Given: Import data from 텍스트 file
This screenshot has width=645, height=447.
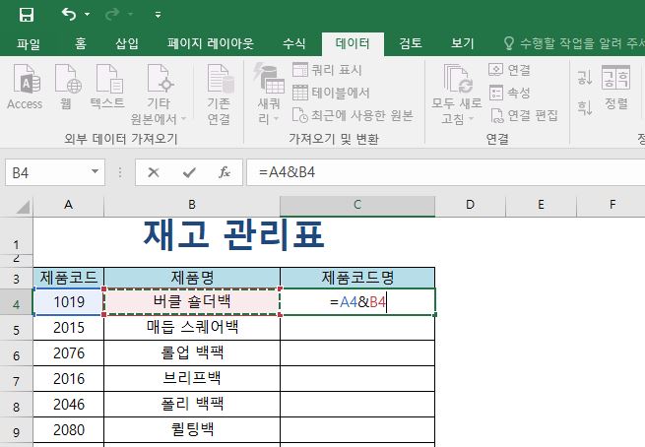Looking at the screenshot, I should click(107, 88).
